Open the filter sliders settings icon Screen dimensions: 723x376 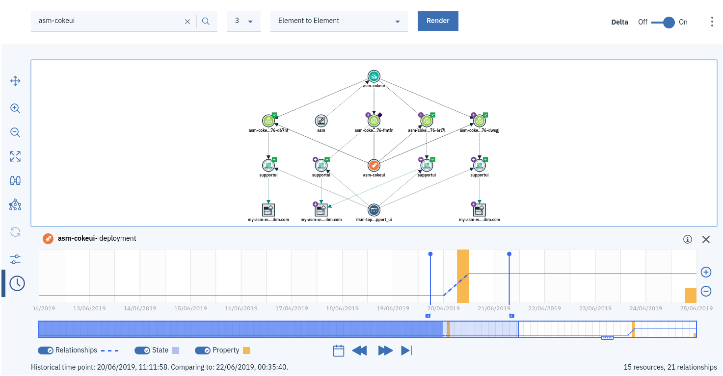pyautogui.click(x=15, y=259)
